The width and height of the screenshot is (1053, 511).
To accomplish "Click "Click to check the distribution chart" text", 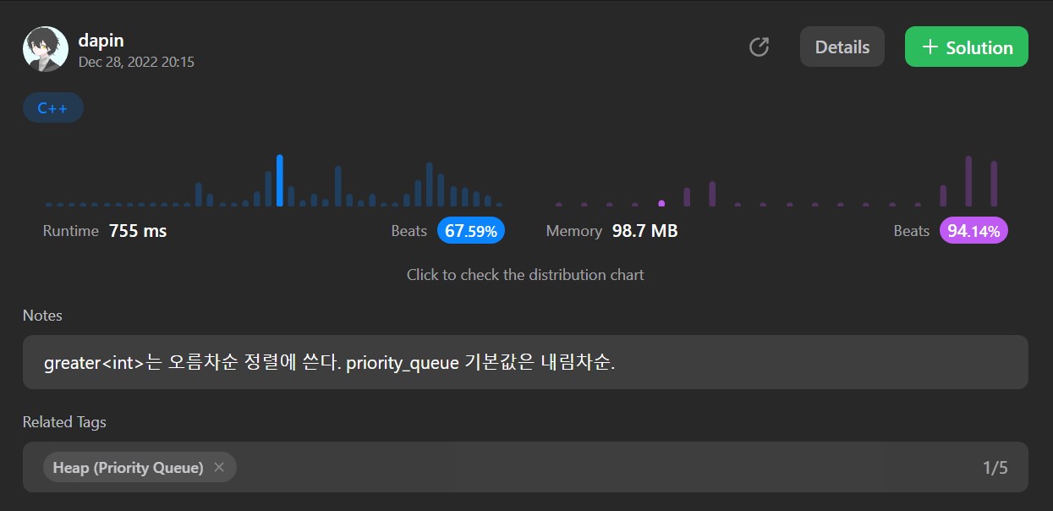I will 525,275.
